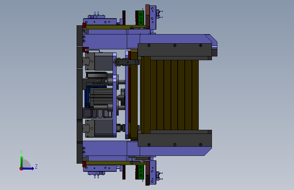
Task: Select the lower green block near the bottom
Action: click(x=141, y=172)
